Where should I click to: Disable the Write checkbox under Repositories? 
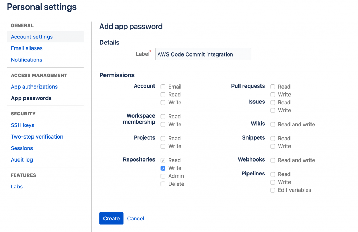163,168
